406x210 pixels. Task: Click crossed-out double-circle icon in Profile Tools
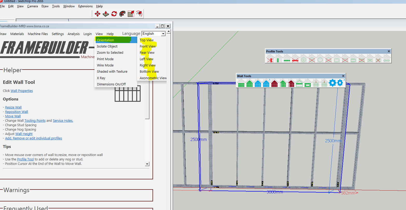coord(312,59)
